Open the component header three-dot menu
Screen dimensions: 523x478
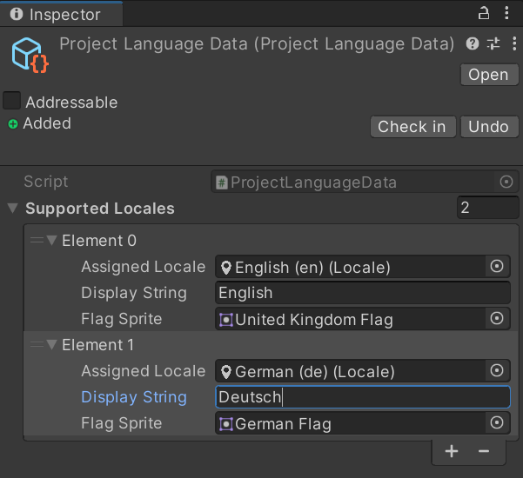pos(511,44)
